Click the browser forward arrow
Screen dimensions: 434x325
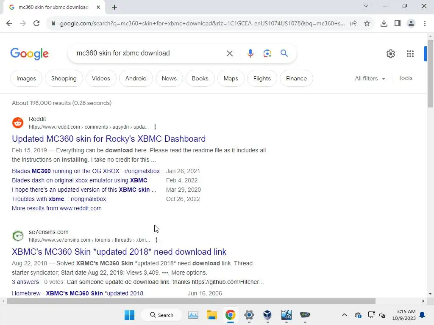tap(23, 23)
